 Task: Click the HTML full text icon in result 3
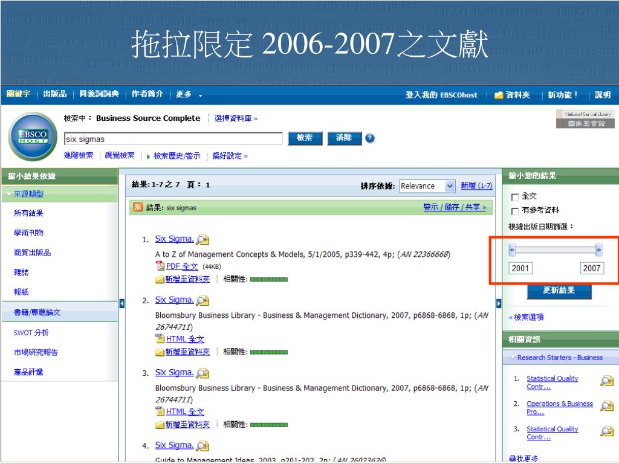[160, 411]
